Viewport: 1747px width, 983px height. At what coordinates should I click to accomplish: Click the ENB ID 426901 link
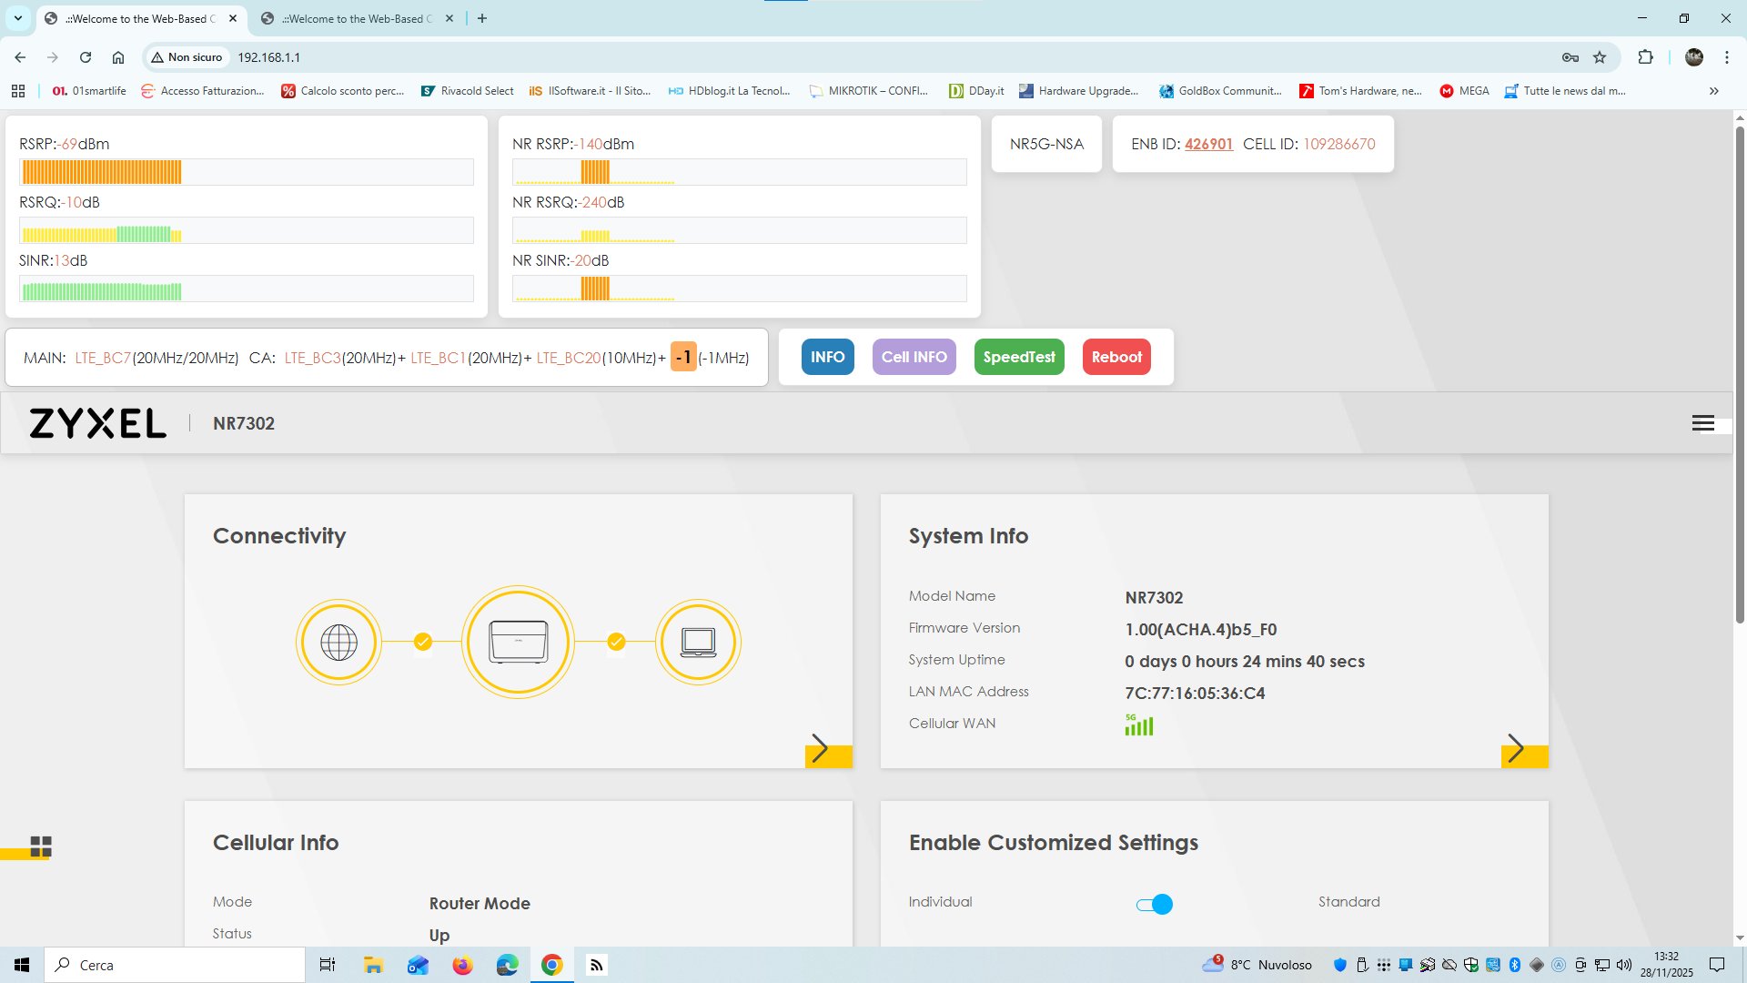click(x=1207, y=144)
